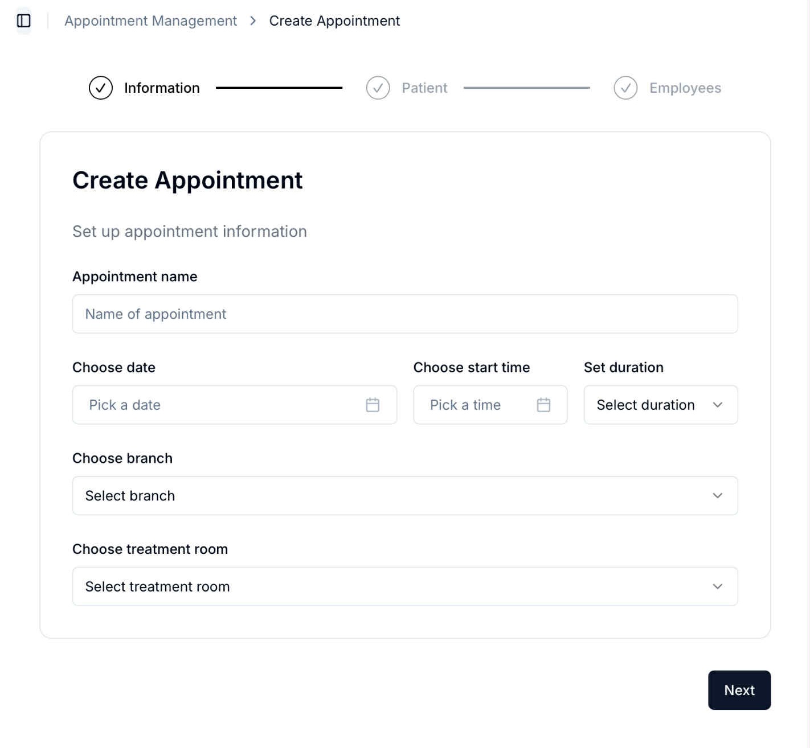Screen dimensions: 810x748
Task: Click chevron arrow on branch selector
Action: 717,496
